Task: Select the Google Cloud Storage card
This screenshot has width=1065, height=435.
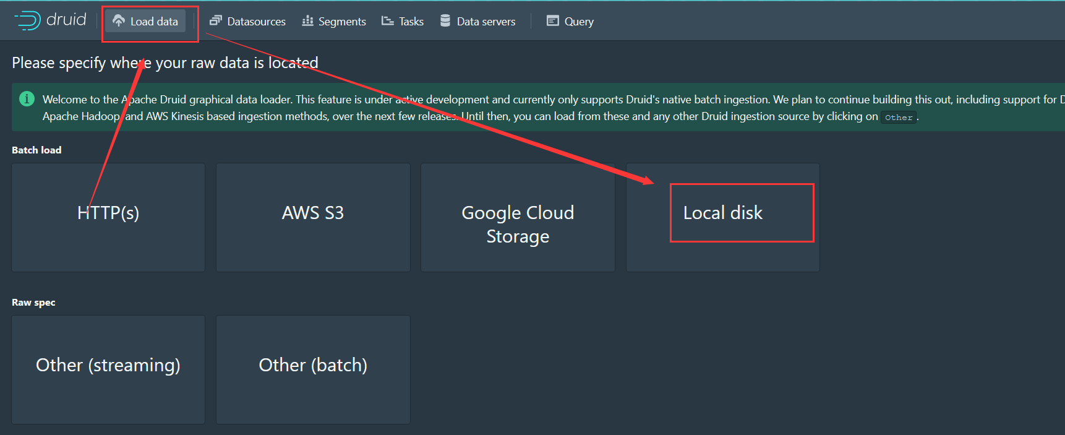Action: click(518, 217)
